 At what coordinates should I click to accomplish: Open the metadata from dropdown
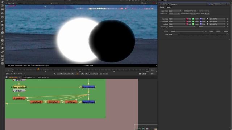pyautogui.click(x=193, y=14)
